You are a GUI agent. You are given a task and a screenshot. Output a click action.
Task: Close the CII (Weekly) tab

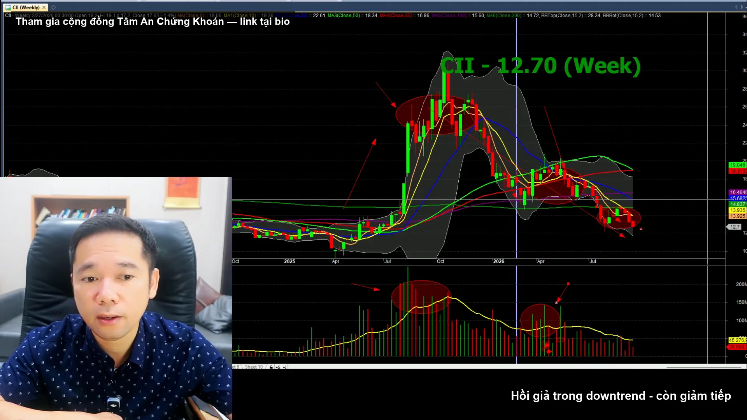[x=44, y=7]
